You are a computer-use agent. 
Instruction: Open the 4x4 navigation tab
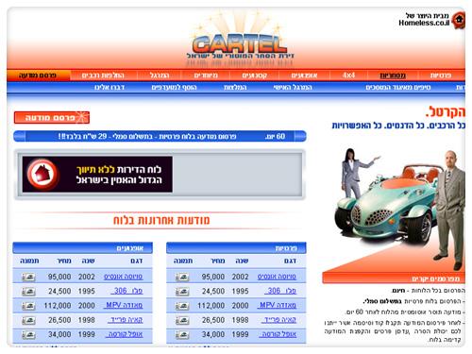click(348, 76)
